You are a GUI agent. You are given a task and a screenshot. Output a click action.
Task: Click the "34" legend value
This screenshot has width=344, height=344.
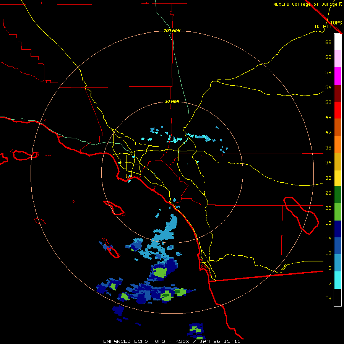pos(328,163)
